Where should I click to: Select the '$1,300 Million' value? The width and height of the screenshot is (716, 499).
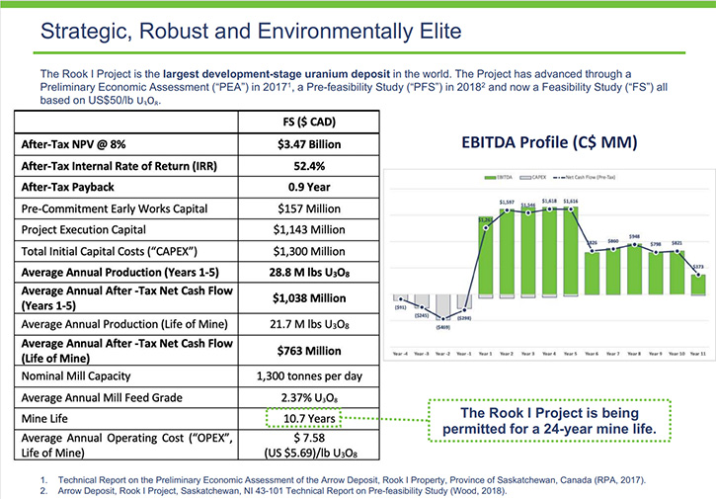click(309, 251)
